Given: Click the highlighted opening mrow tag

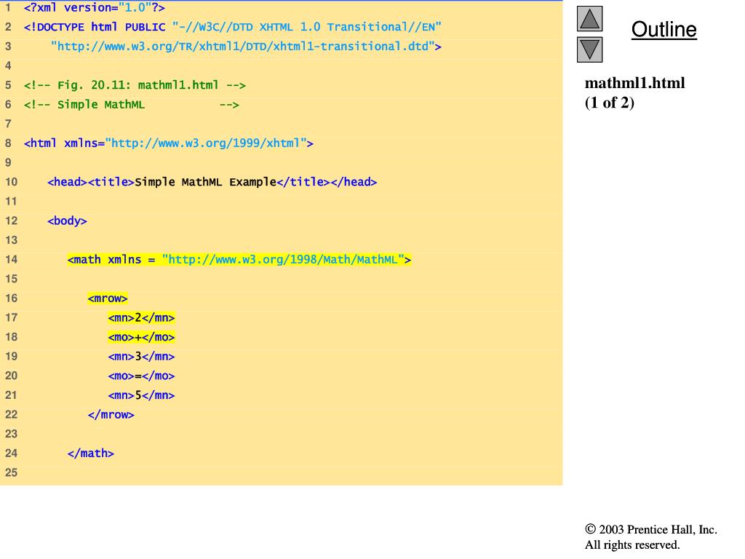Looking at the screenshot, I should pyautogui.click(x=108, y=298).
